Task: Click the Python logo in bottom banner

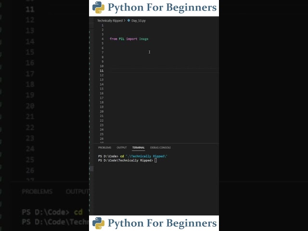Action: [98, 223]
